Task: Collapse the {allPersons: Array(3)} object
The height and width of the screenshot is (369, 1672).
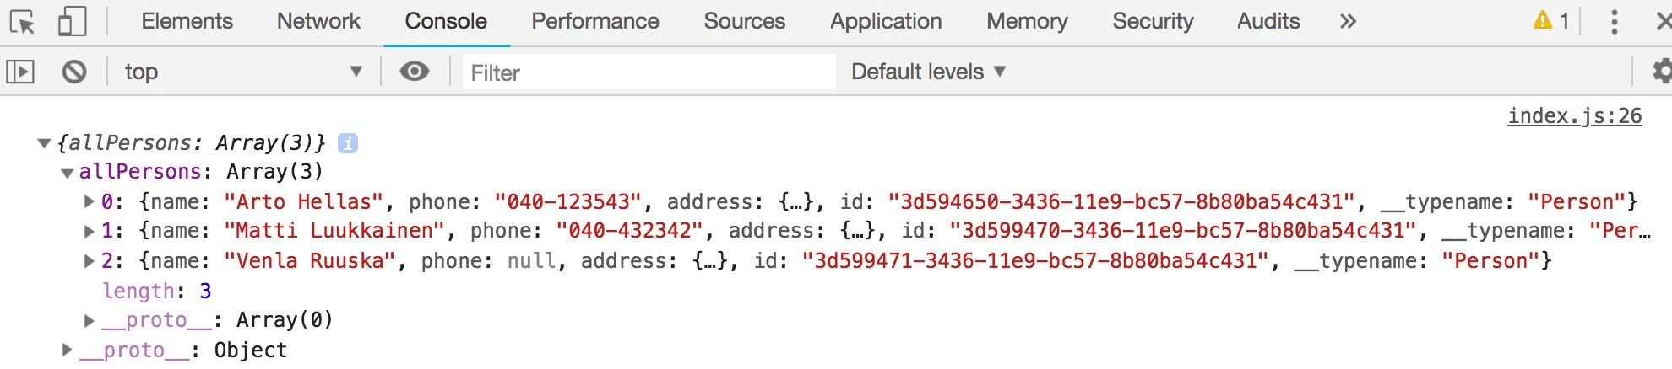Action: [x=45, y=143]
